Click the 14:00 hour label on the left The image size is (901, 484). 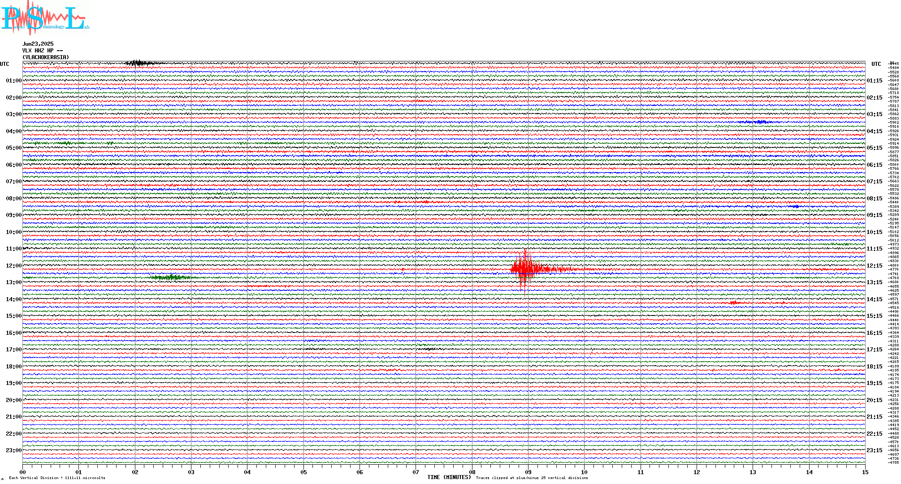pos(13,299)
